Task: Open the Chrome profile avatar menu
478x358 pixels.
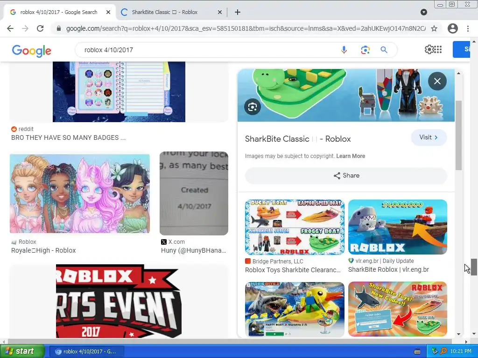Action: point(453,28)
